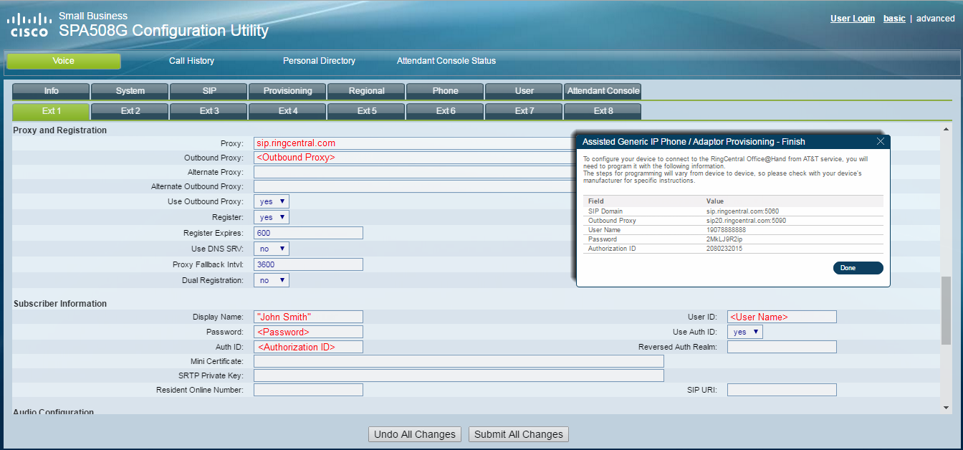Click the Reversed Auth Realm field
This screenshot has height=450, width=963.
pos(782,347)
